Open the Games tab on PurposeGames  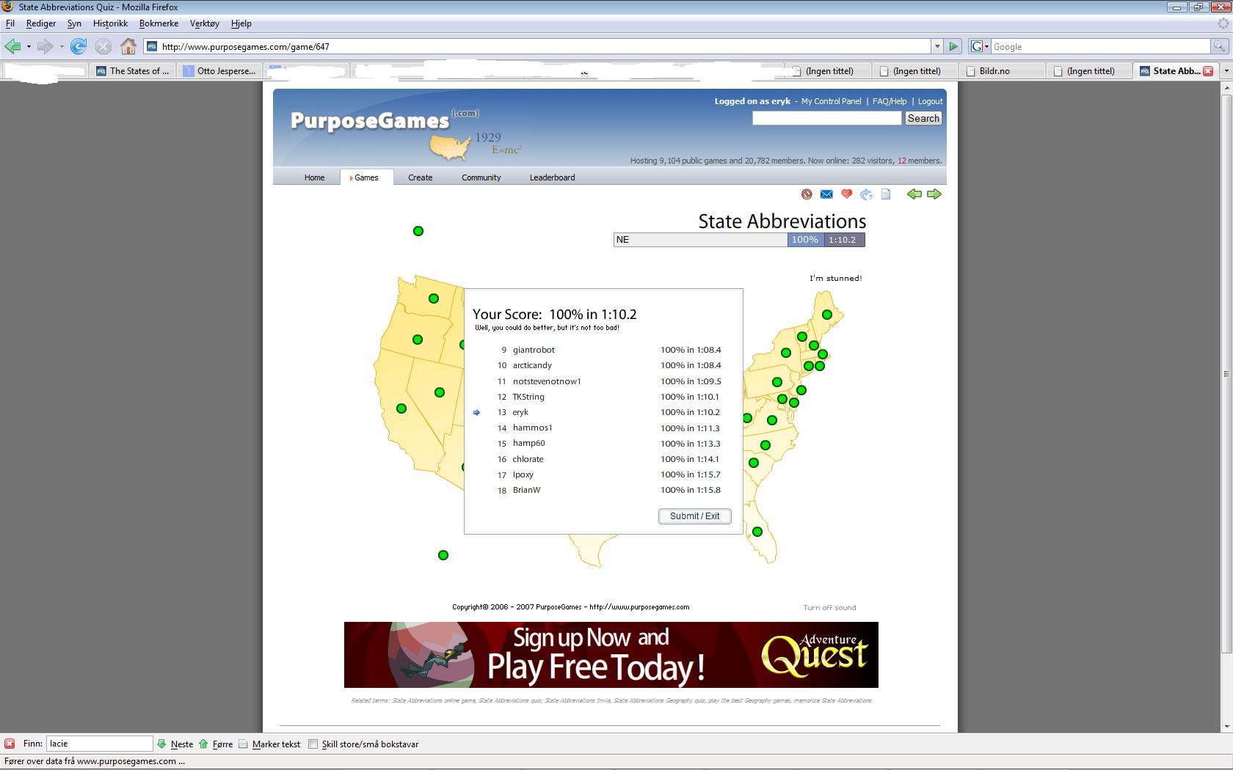[x=366, y=177]
